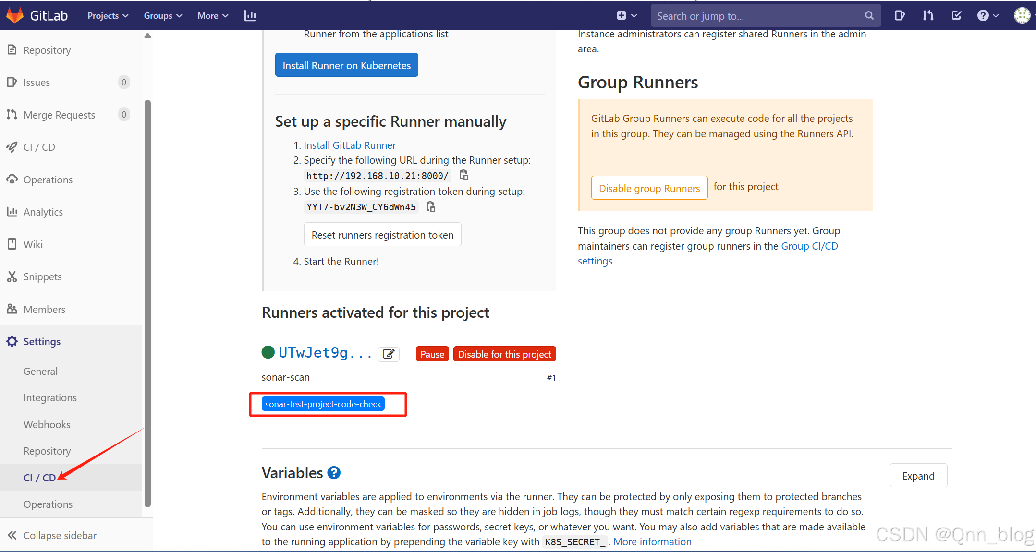
Task: Open the todos checkmark icon
Action: click(956, 15)
